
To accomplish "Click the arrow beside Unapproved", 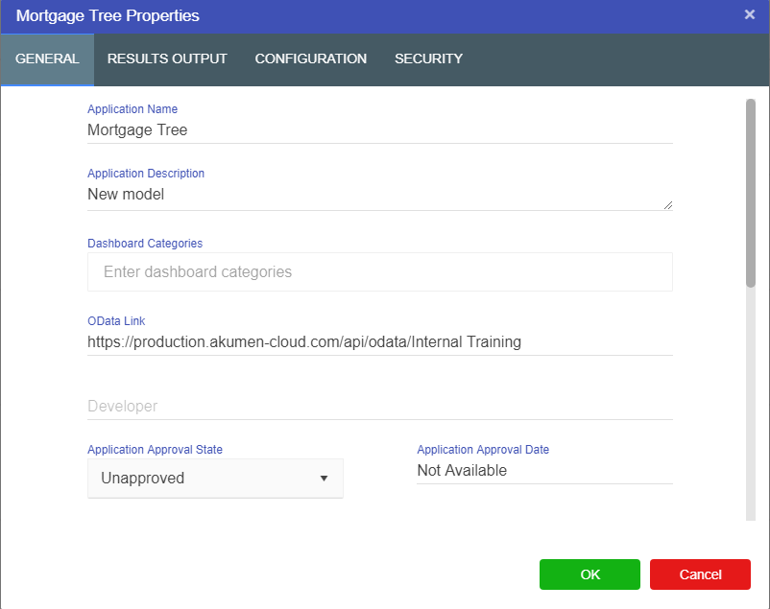I will (324, 479).
